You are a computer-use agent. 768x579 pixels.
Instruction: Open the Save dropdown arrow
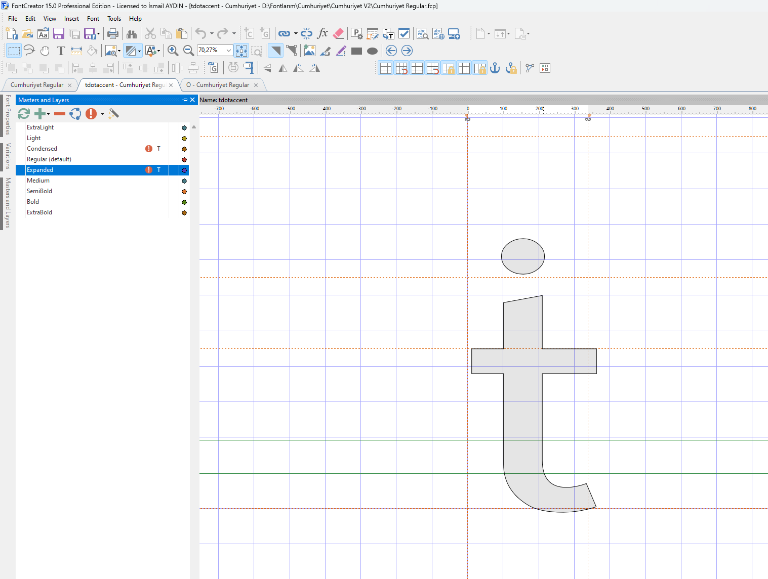click(98, 34)
